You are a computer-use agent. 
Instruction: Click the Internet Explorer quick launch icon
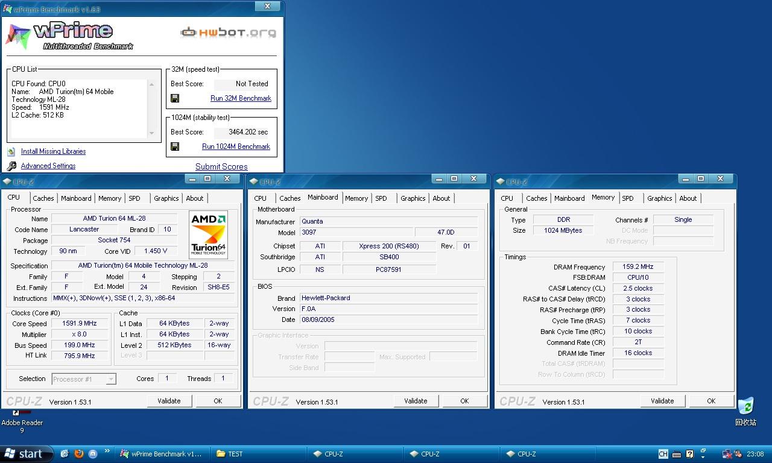[65, 454]
